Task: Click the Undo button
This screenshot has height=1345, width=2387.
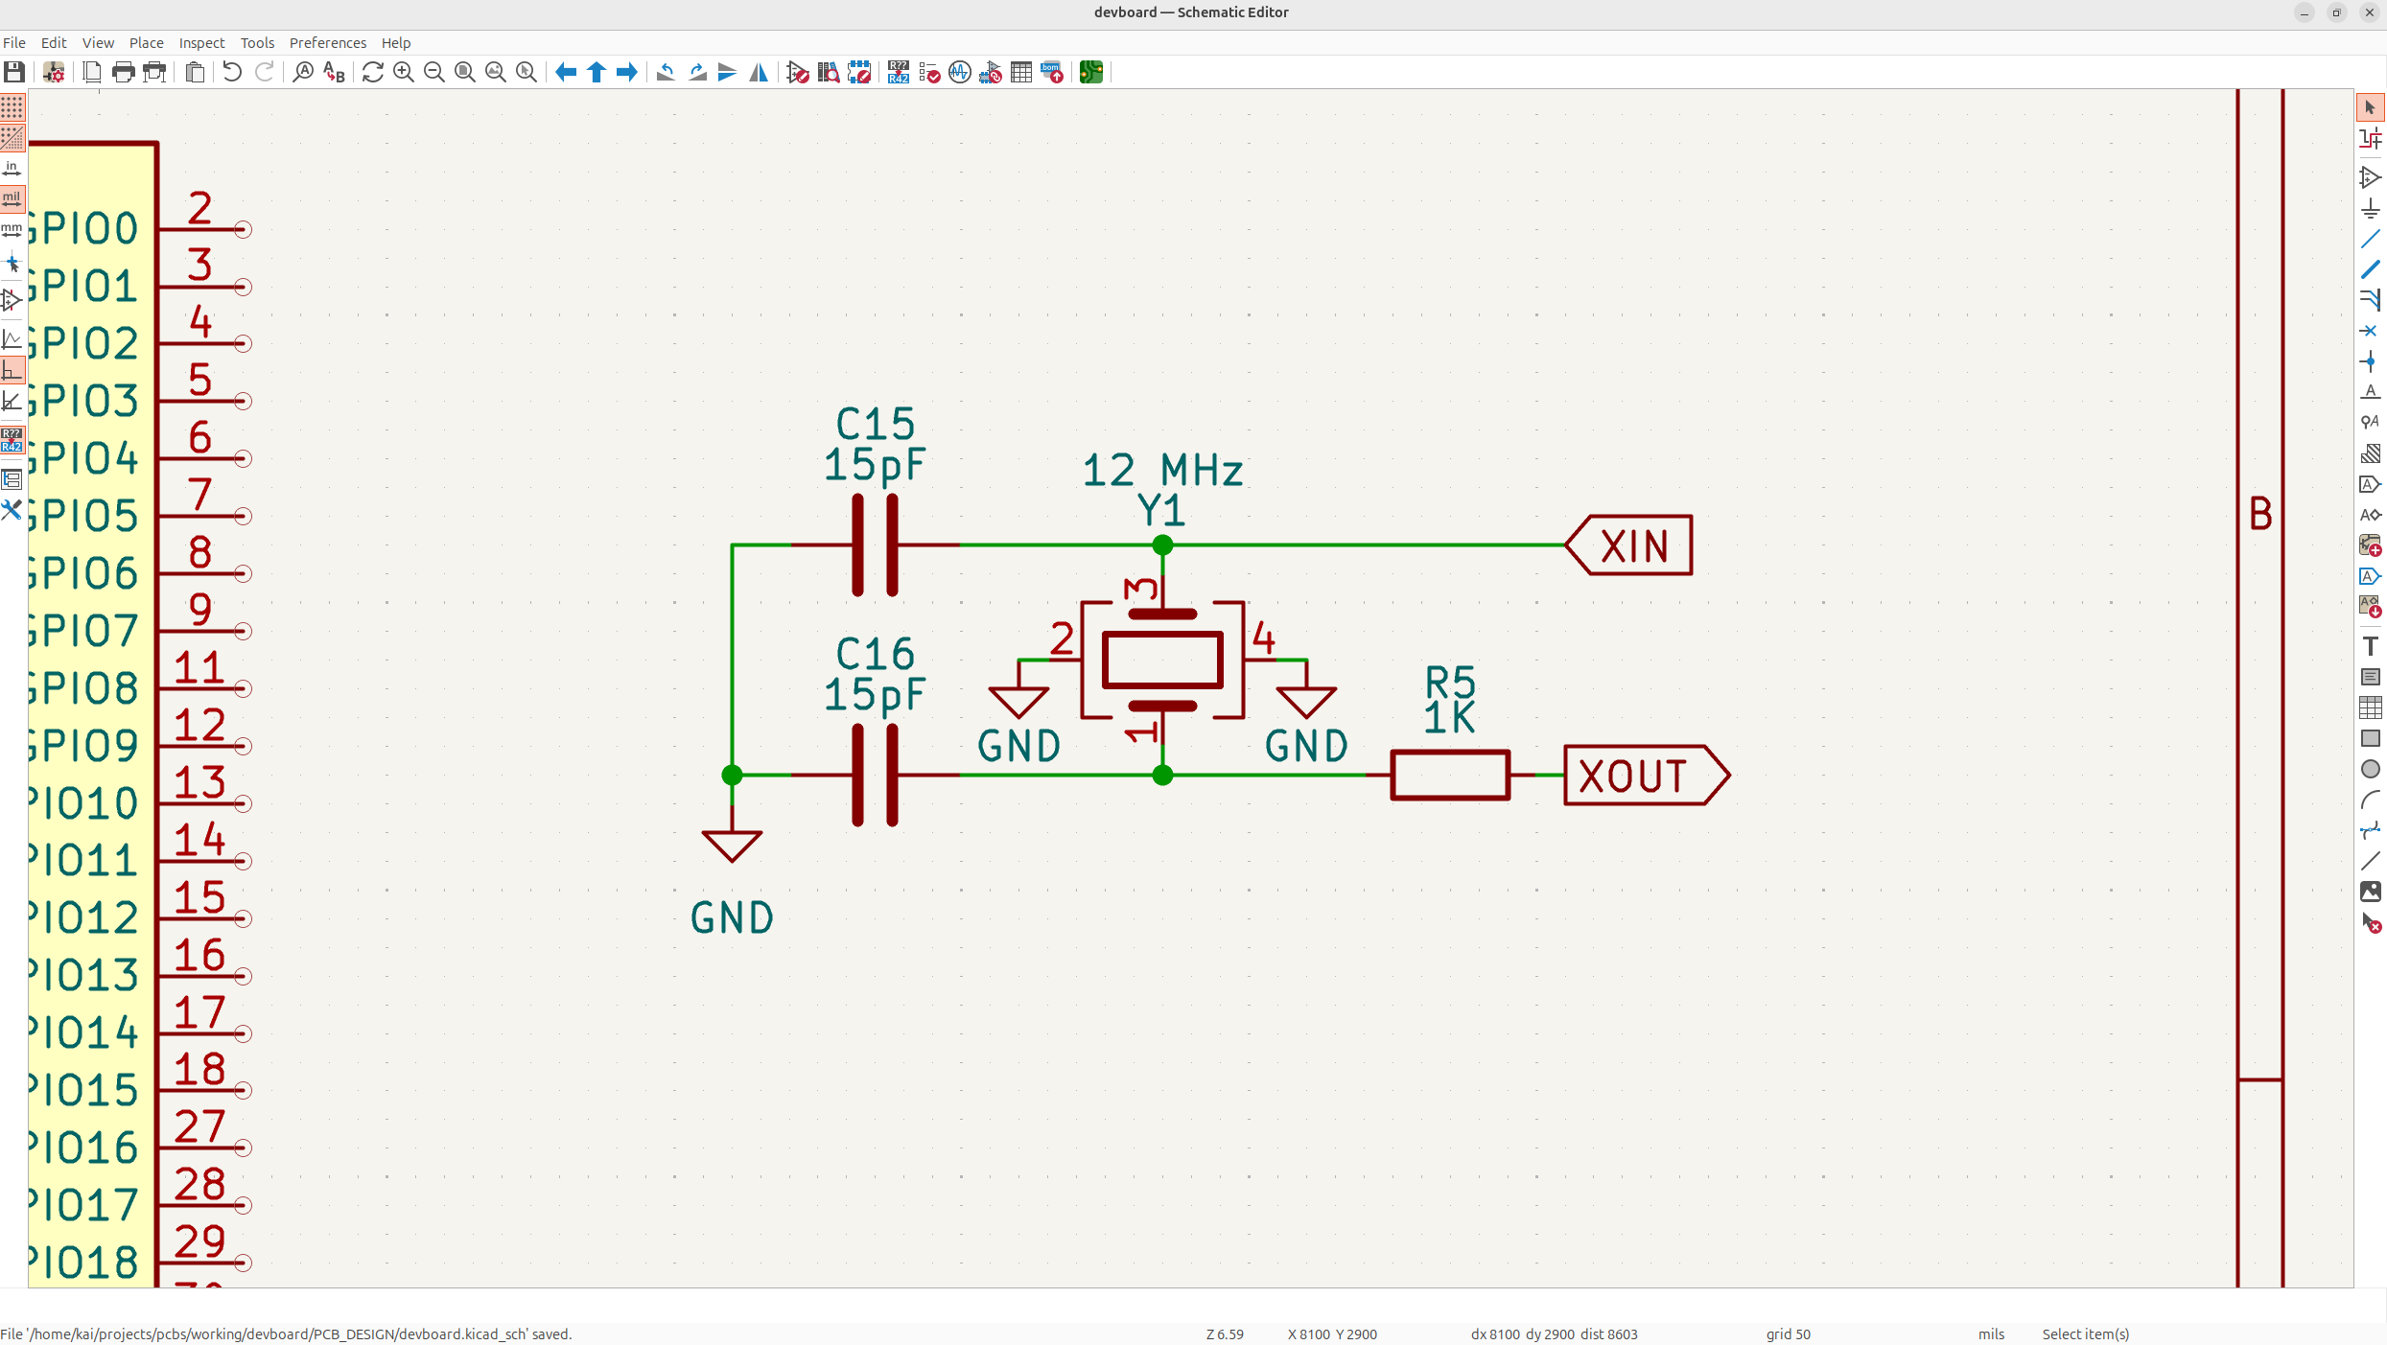Action: point(232,72)
